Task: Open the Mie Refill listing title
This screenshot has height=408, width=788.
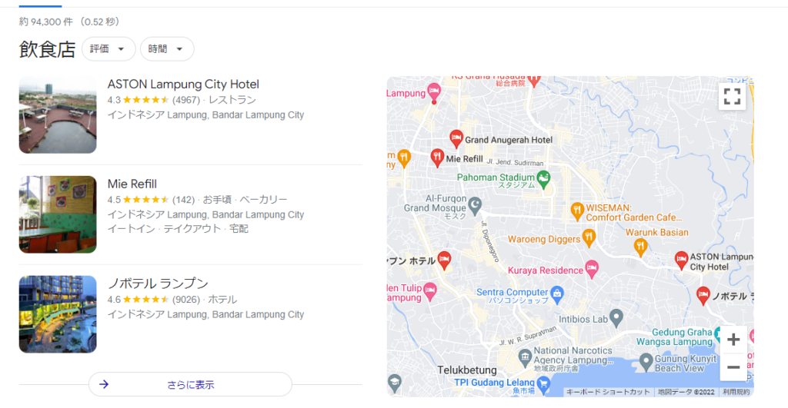Action: coord(132,184)
